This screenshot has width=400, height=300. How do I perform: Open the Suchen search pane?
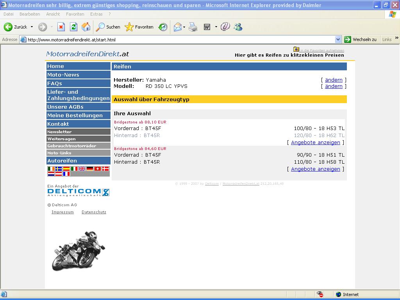coord(108,27)
